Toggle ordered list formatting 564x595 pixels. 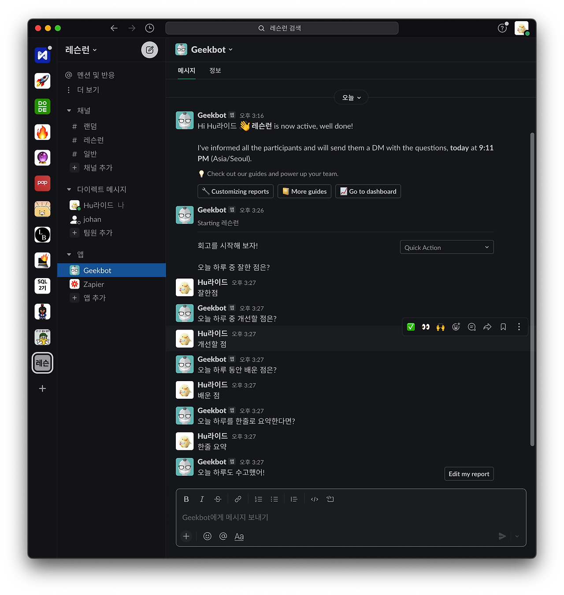tap(258, 499)
